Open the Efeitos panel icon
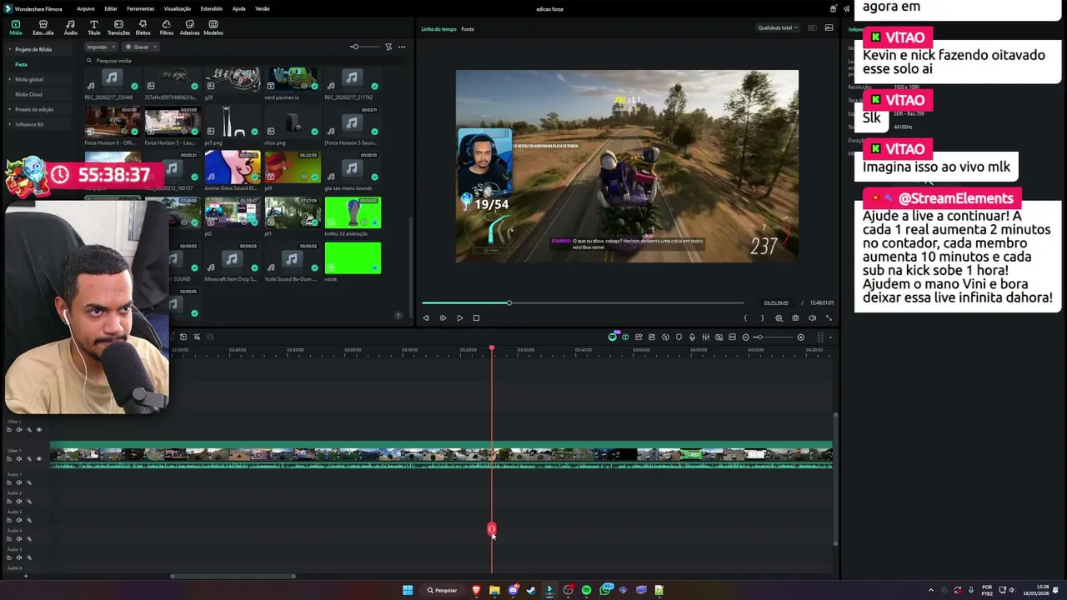The image size is (1067, 600). coord(143,27)
